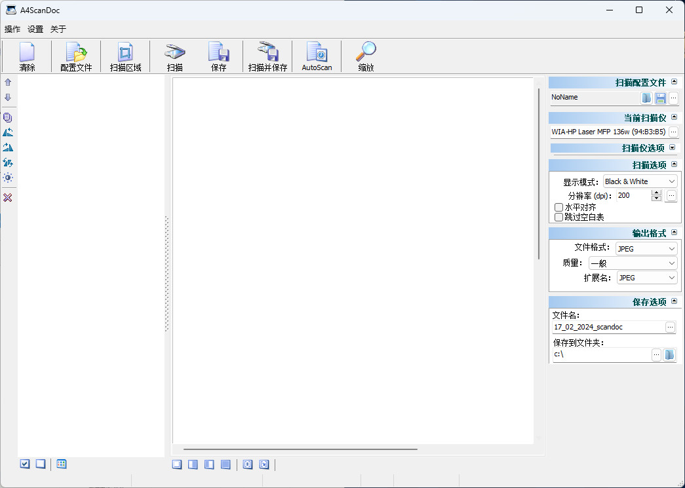Screen dimensions: 685x488
Task: Collapse the 当前扫描仪 section
Action: pos(674,117)
